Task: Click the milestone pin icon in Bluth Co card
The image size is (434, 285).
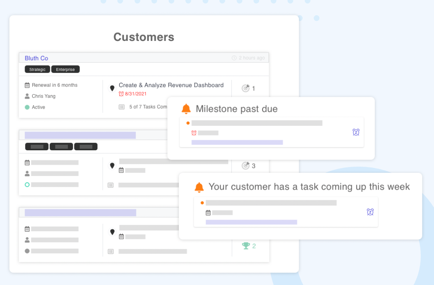Action: coord(112,88)
